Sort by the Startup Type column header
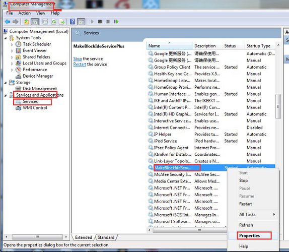The image size is (289, 252). pos(260,46)
